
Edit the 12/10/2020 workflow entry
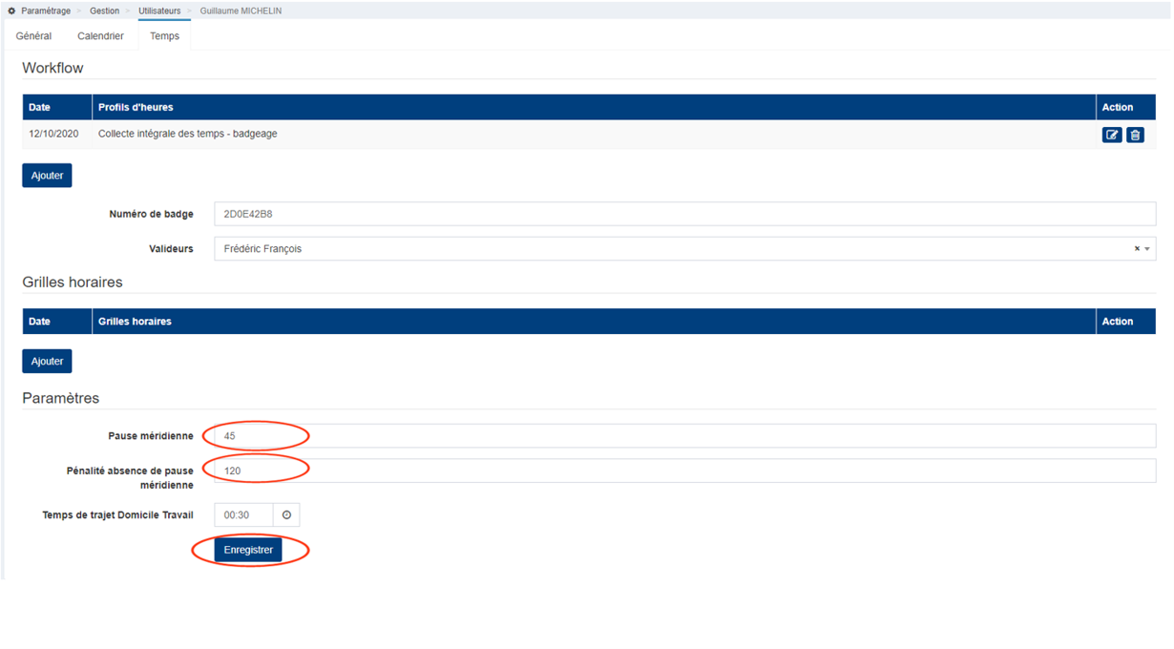tap(1112, 136)
